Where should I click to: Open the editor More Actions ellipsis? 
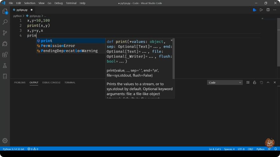pyautogui.click(x=275, y=10)
